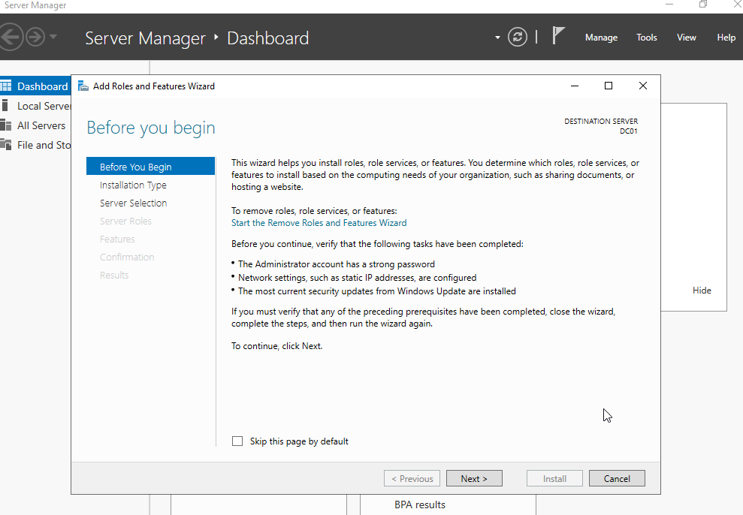Go to the Installation Type wizard step

click(x=133, y=185)
